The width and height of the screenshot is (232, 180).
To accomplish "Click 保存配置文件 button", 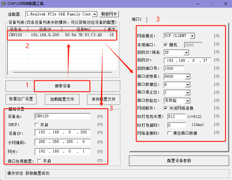I will click(103, 99).
